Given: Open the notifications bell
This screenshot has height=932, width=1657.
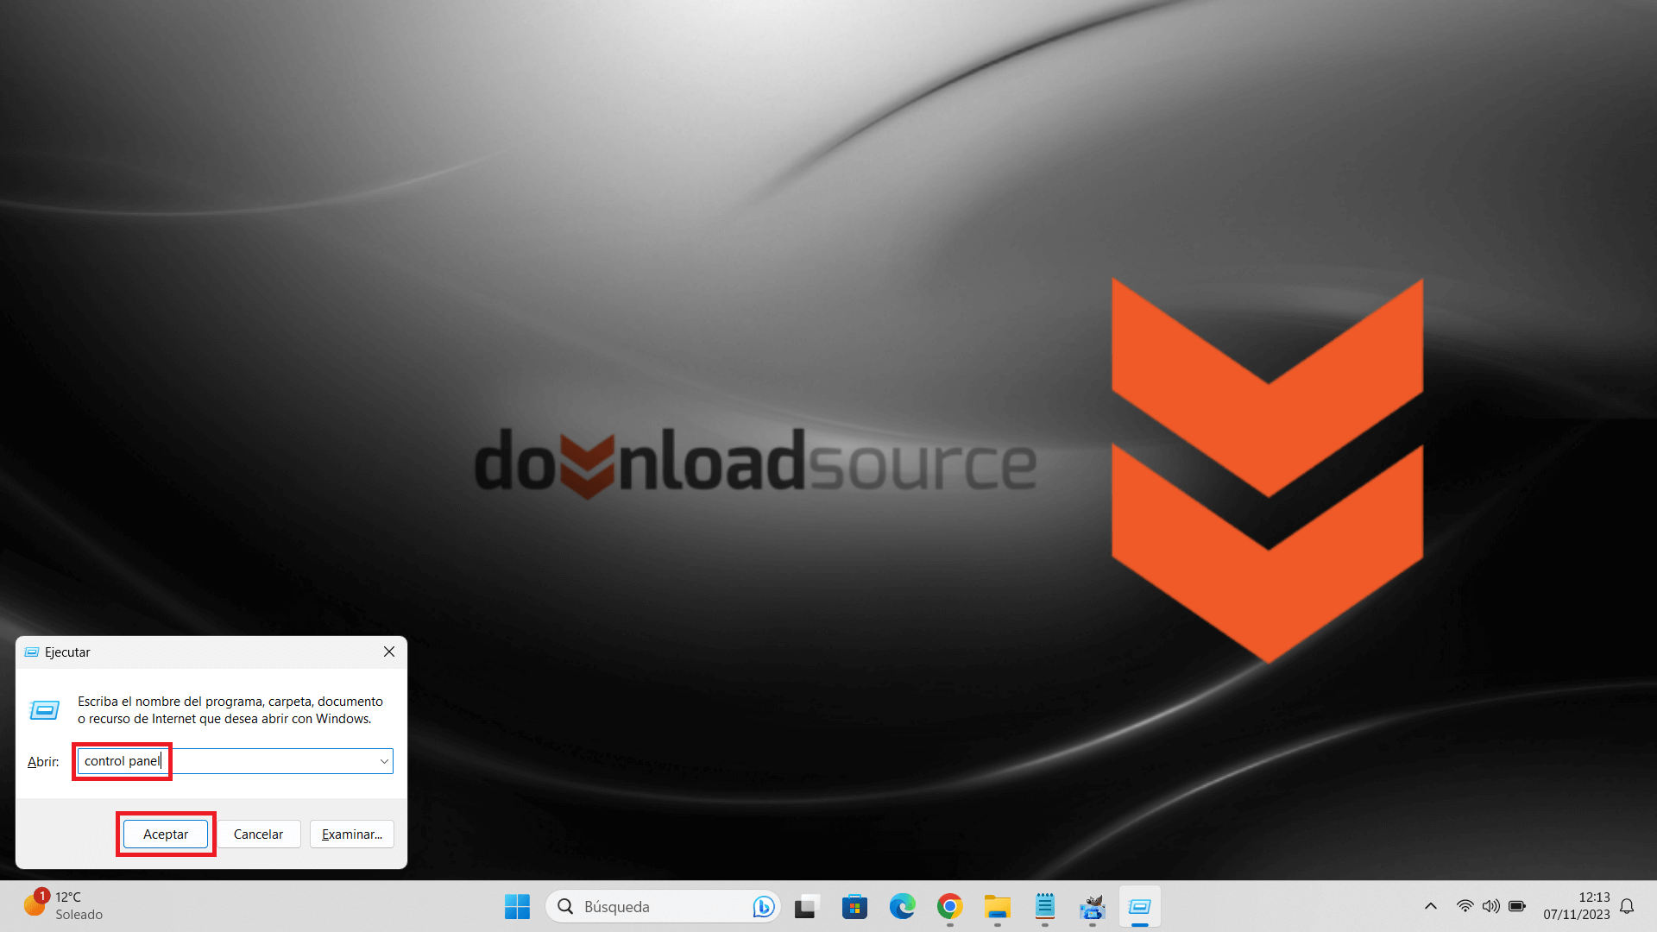Looking at the screenshot, I should [1627, 906].
